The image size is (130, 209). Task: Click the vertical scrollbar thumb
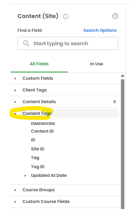(x=123, y=144)
